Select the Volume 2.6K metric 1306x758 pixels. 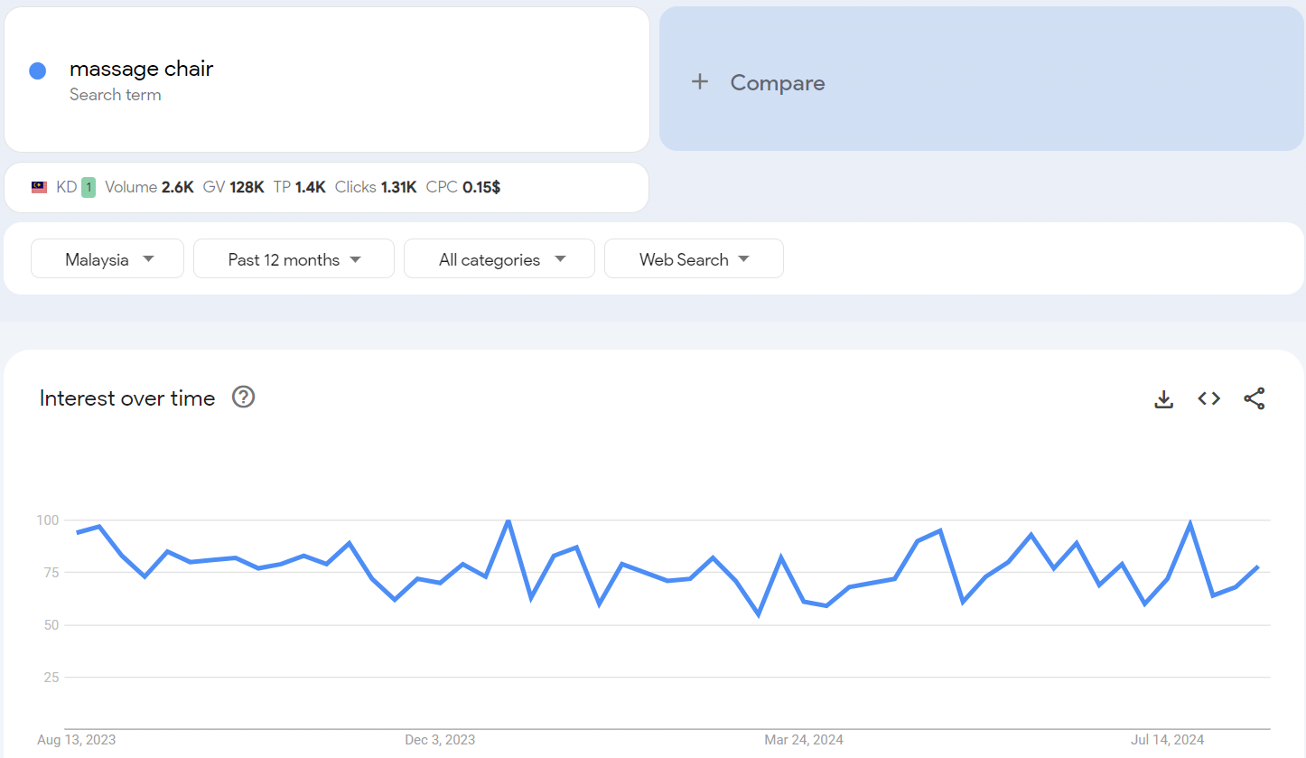(x=149, y=188)
